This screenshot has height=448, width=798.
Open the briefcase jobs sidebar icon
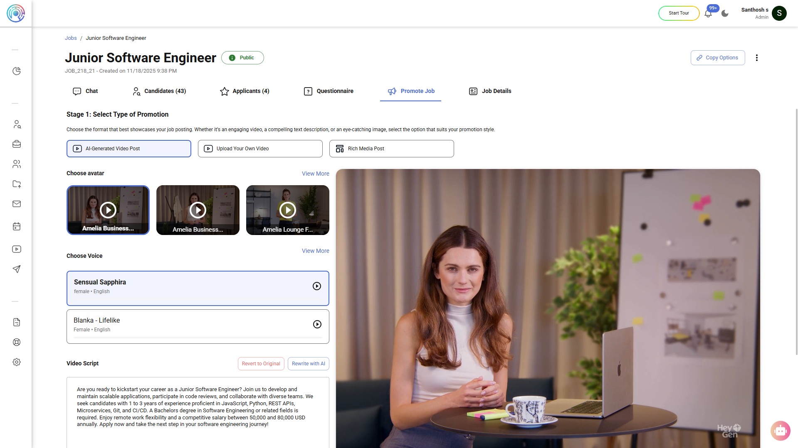click(17, 144)
